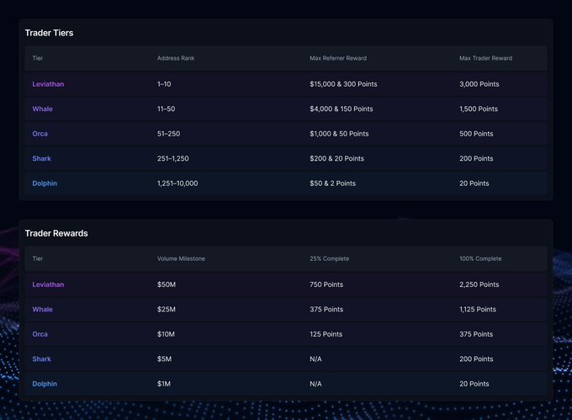Viewport: 572px width, 420px height.
Task: Click the 251–1,250 address rank cell
Action: tap(173, 158)
